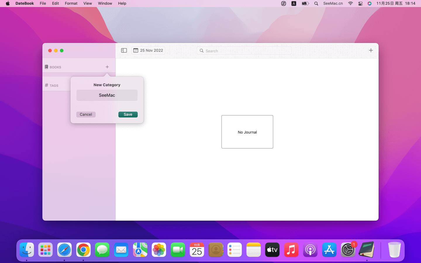Viewport: 421px width, 263px height.
Task: Launch Safari from the Dock
Action: pos(64,250)
